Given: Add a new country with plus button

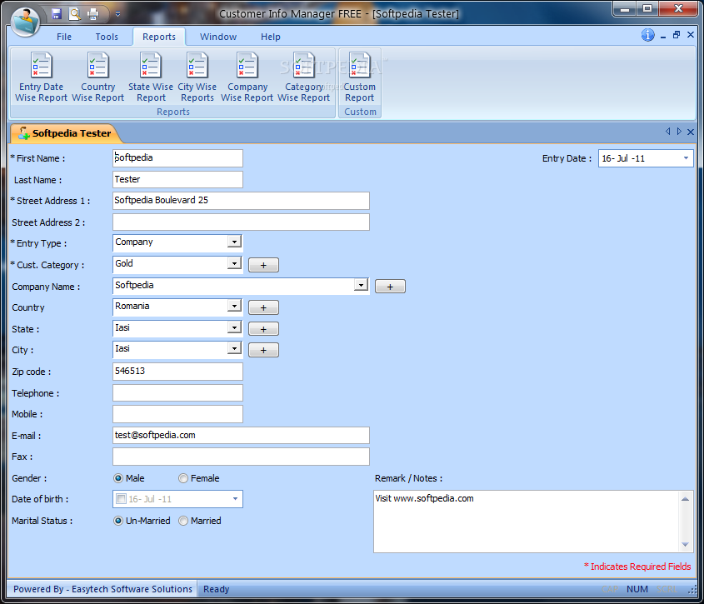Looking at the screenshot, I should pos(263,307).
